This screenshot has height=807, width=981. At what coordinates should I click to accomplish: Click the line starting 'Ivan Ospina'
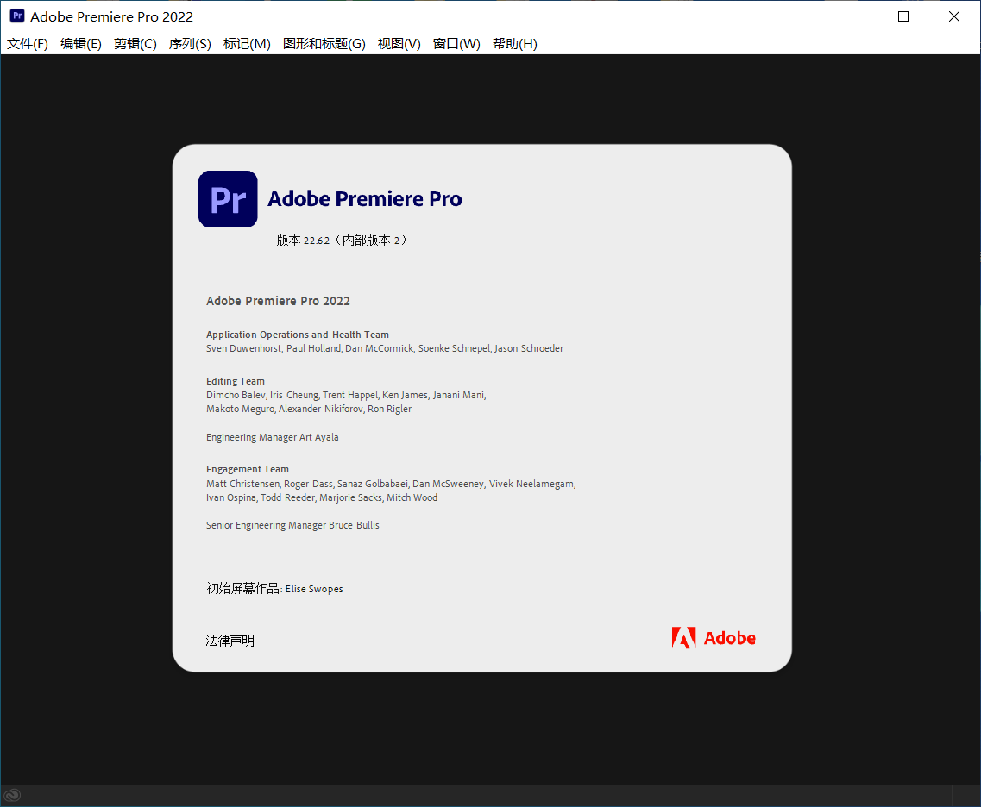pyautogui.click(x=322, y=497)
